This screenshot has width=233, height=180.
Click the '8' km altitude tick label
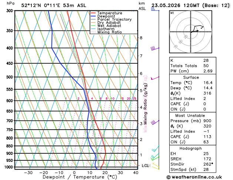[x=141, y=38]
